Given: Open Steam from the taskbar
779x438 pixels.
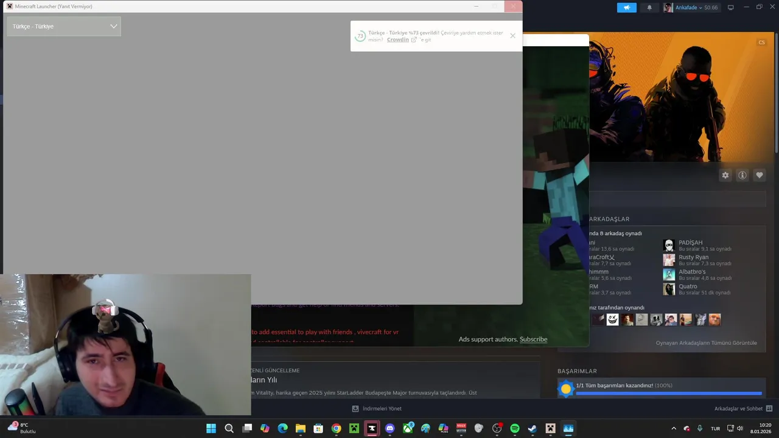Looking at the screenshot, I should pos(533,428).
